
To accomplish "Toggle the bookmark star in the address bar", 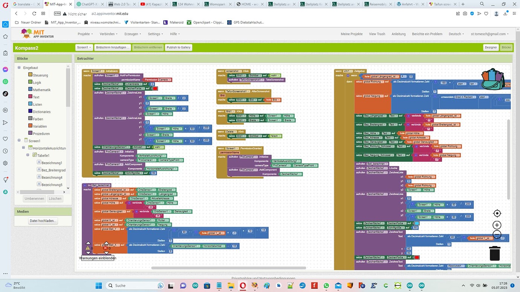I will (486, 13).
